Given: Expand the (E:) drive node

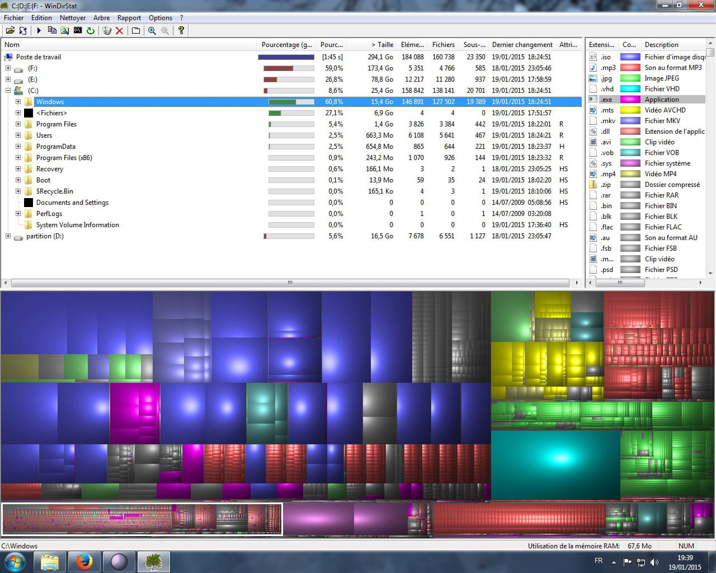Looking at the screenshot, I should pos(8,79).
